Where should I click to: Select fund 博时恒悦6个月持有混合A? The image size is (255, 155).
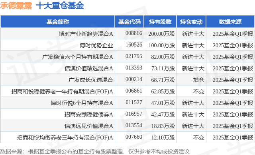[82, 103]
